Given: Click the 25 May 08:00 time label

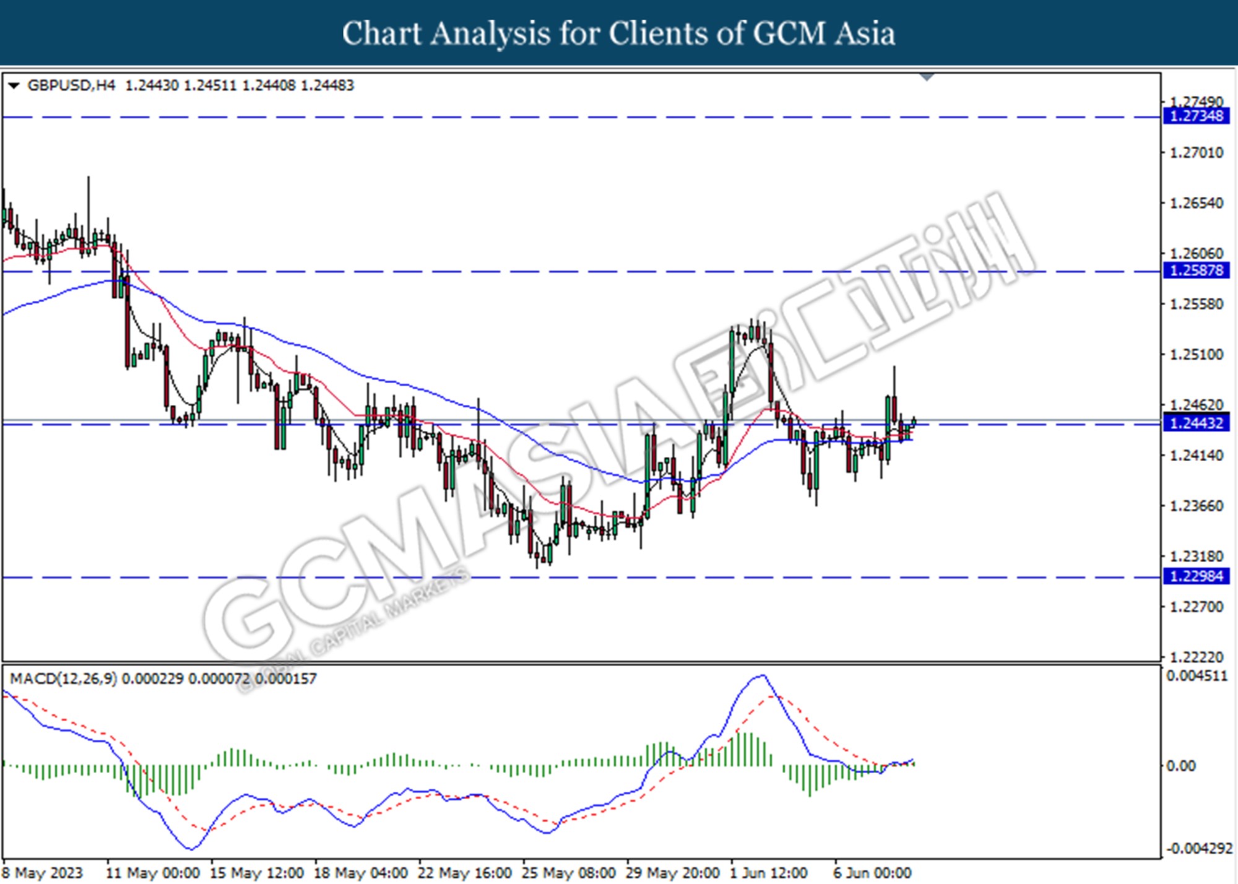Looking at the screenshot, I should pos(569,873).
